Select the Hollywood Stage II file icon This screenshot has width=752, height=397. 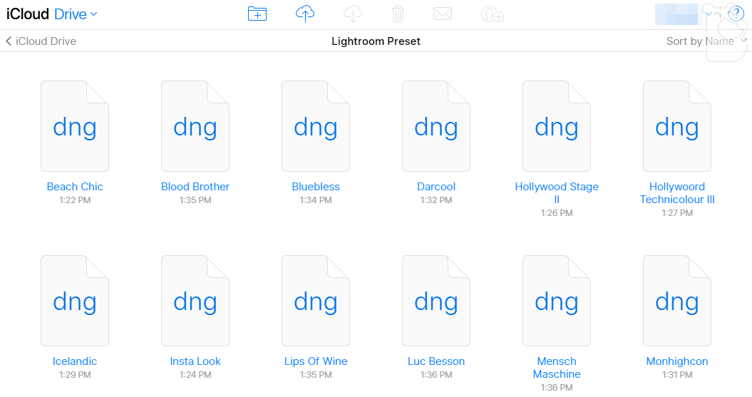click(556, 126)
